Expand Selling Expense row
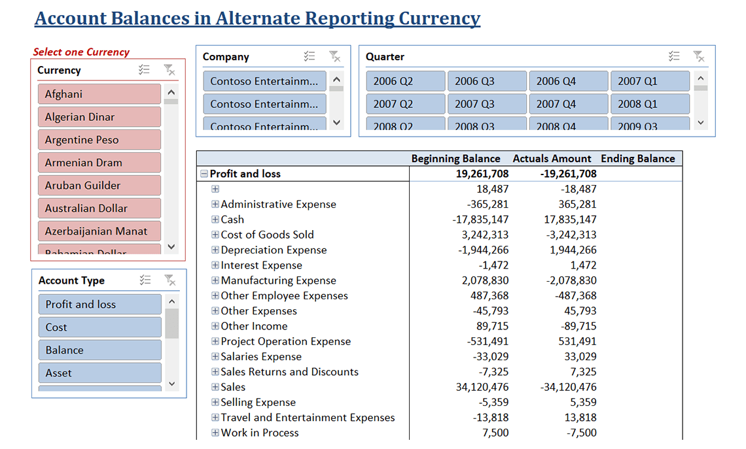The height and width of the screenshot is (449, 746). 215,402
